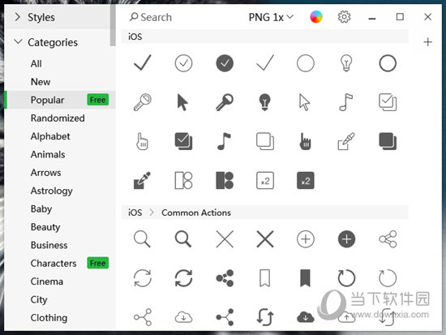This screenshot has height=335, width=446.
Task: Select the bold magnifying glass search icon
Action: point(183,238)
